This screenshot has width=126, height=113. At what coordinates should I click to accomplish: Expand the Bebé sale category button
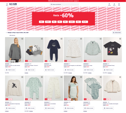65,22
